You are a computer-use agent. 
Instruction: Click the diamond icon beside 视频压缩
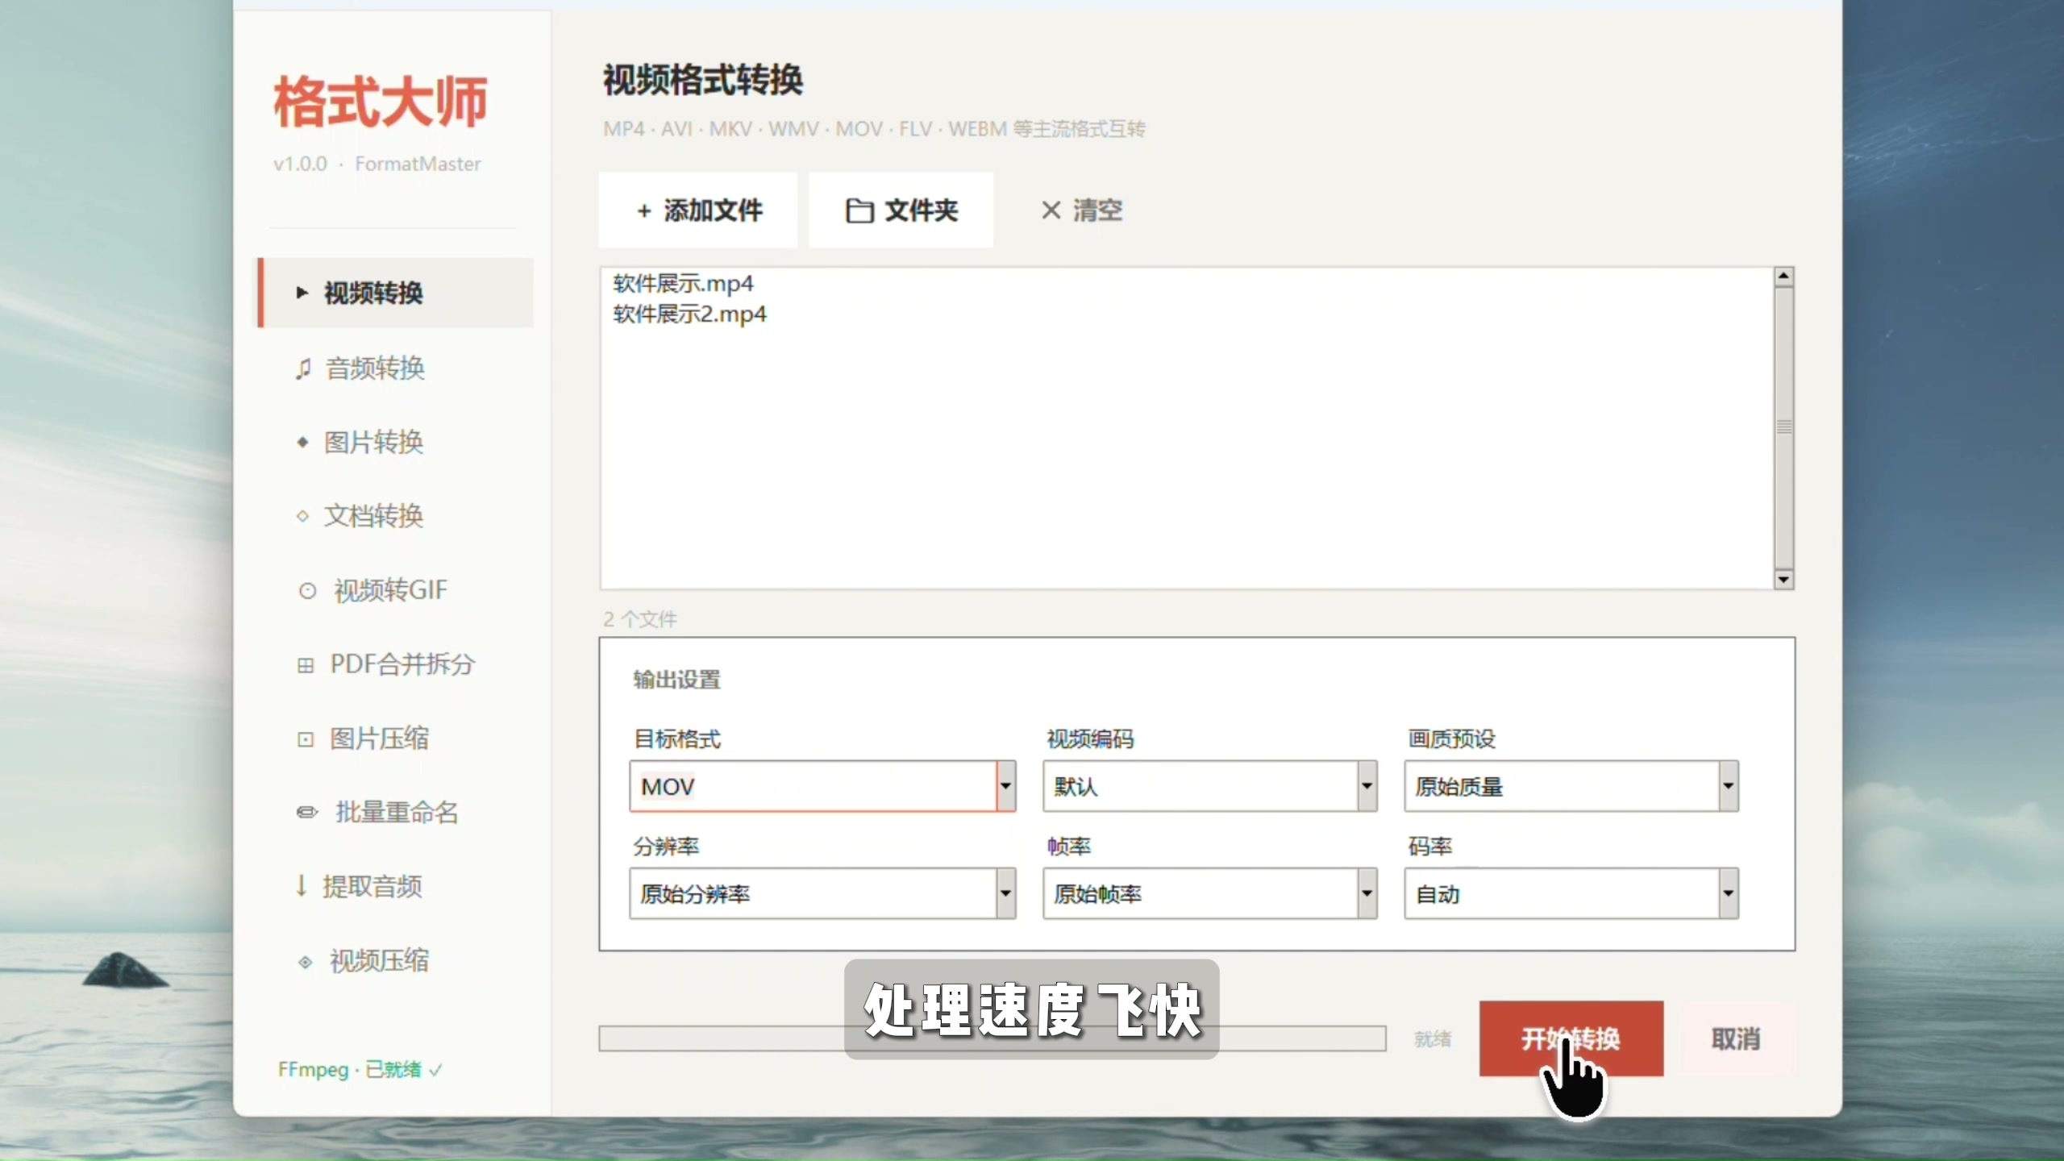306,962
